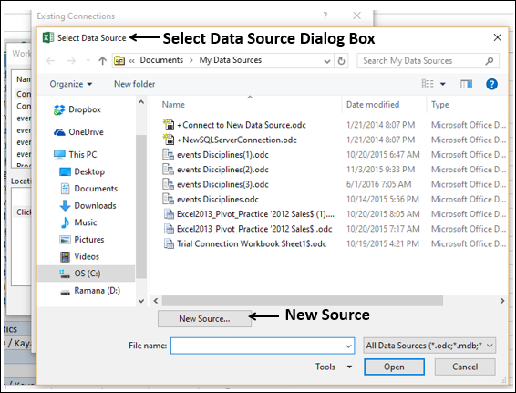Open the Tools menu

pos(334,367)
